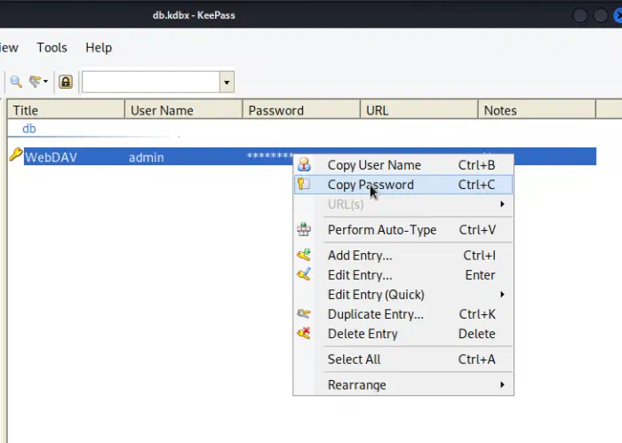Click the key icon beside WebDAV
Viewport: 622px width, 443px height.
(15, 154)
